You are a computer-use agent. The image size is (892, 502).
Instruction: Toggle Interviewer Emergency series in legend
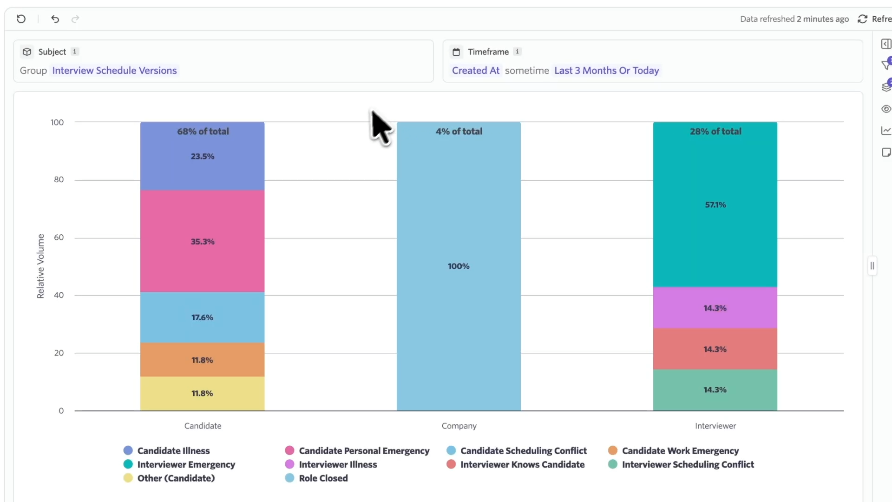tap(186, 464)
